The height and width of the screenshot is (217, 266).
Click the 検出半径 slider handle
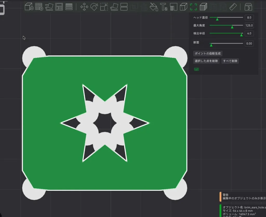(x=241, y=35)
